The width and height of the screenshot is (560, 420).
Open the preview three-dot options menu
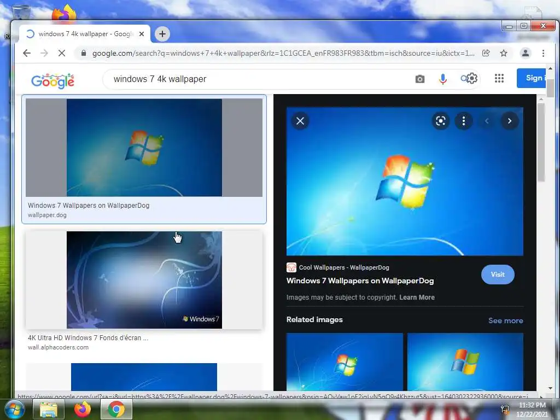tap(464, 121)
